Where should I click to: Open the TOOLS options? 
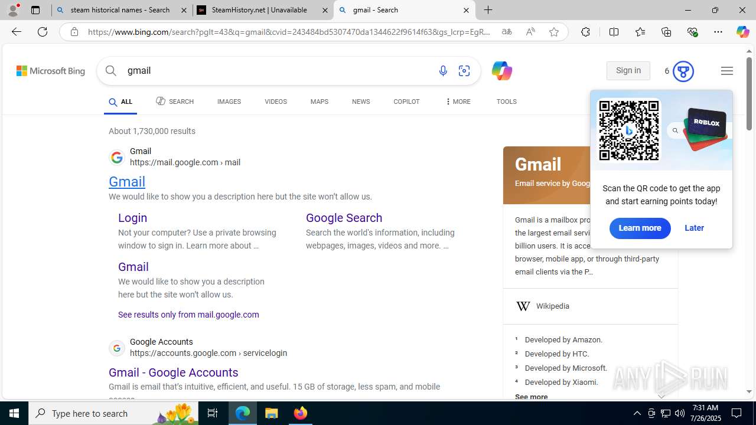(507, 102)
